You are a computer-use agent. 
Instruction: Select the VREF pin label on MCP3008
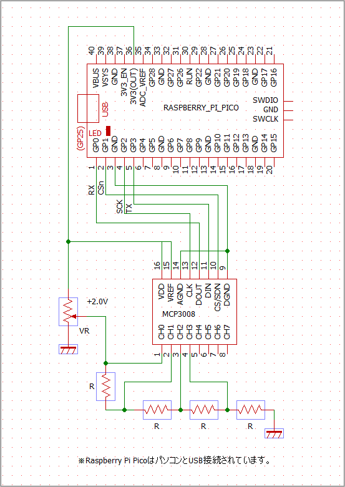coord(170,292)
